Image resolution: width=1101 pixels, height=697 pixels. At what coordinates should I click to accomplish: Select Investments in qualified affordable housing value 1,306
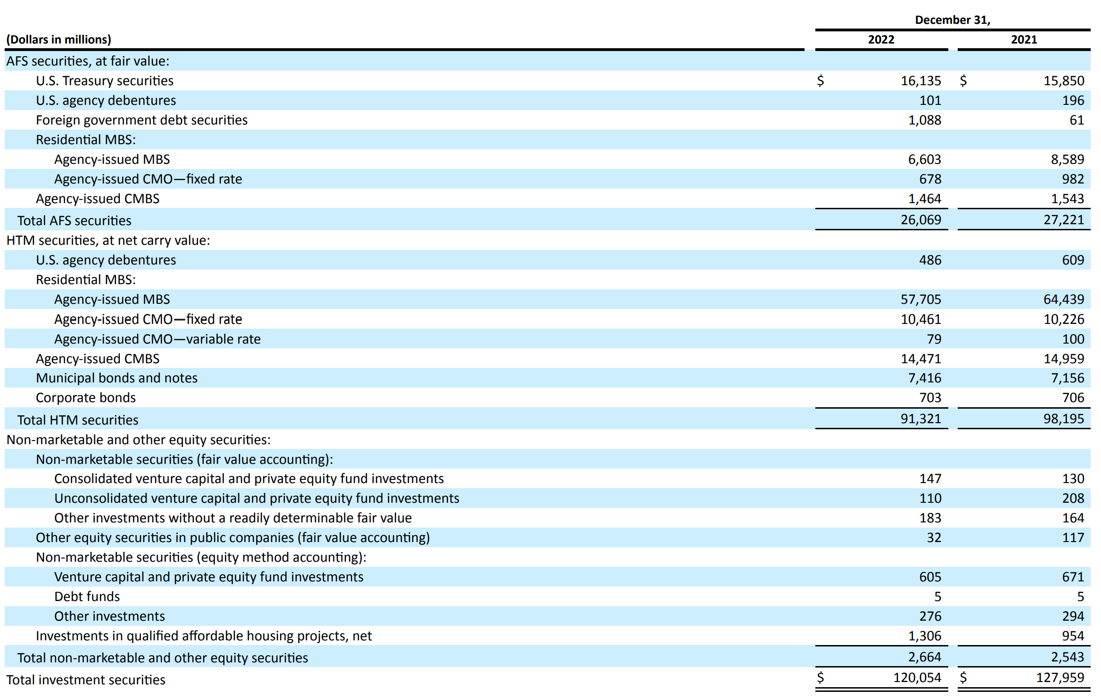(x=924, y=636)
